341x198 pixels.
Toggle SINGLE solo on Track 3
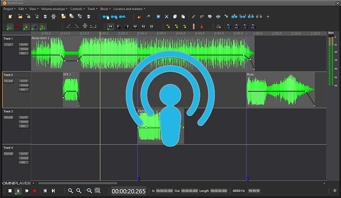(24, 122)
